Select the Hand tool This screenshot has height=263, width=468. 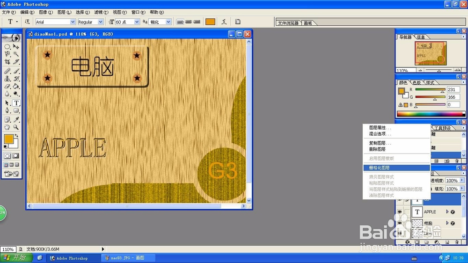click(x=7, y=127)
